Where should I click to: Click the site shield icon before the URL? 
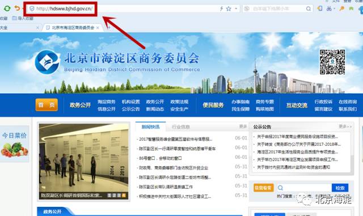[32, 9]
